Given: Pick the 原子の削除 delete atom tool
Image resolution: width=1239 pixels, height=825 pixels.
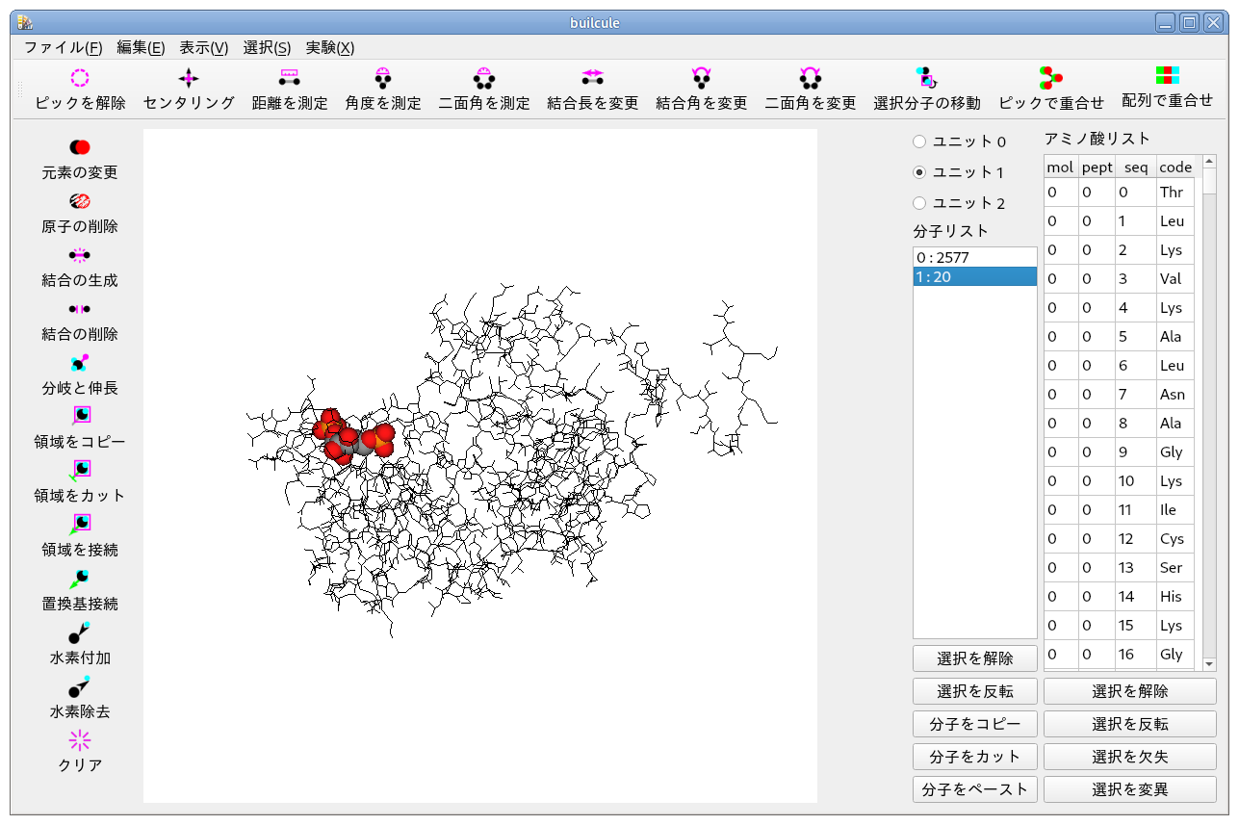Looking at the screenshot, I should (x=80, y=201).
